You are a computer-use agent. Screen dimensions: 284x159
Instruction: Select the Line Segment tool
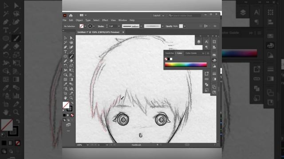(71, 52)
